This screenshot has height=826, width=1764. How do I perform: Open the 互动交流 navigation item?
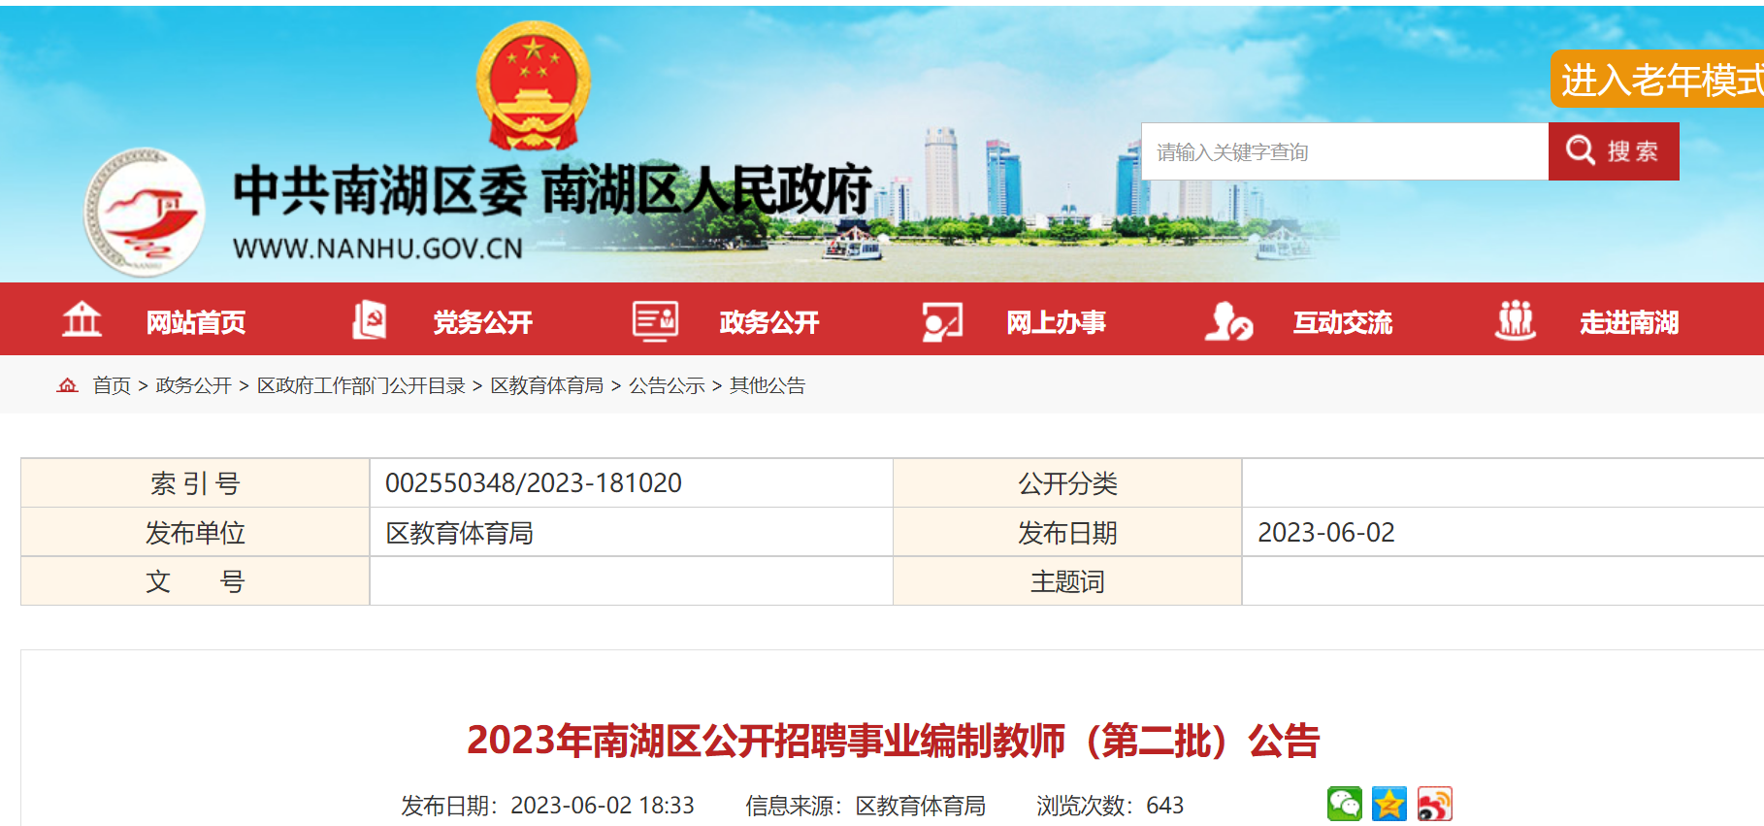point(1343,322)
